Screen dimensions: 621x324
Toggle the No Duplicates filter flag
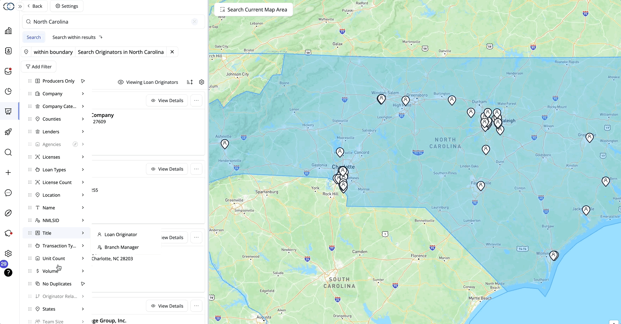tap(83, 283)
